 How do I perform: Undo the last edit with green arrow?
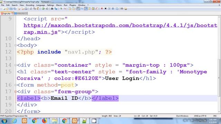(x=43, y=9)
